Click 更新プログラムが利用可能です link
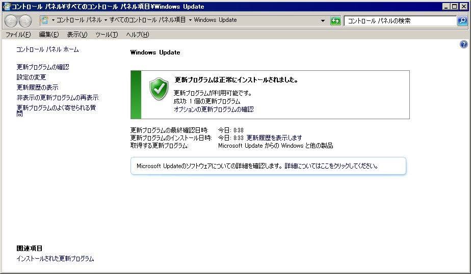 213,93
